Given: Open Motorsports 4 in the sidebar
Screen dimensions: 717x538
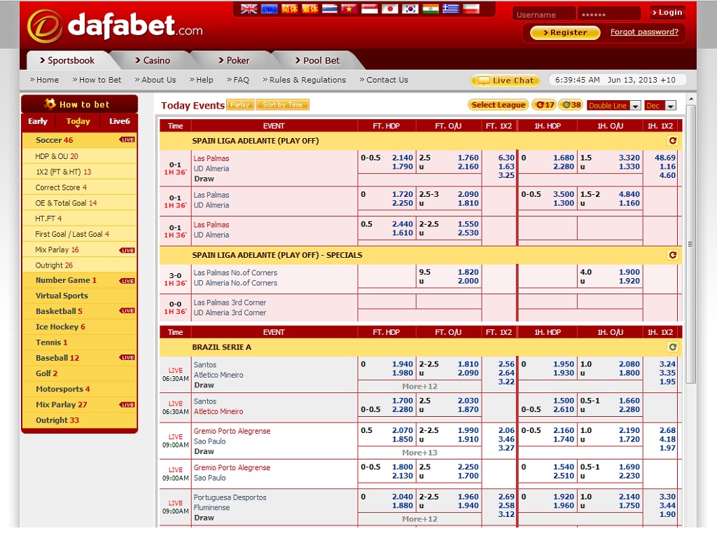Looking at the screenshot, I should point(80,389).
